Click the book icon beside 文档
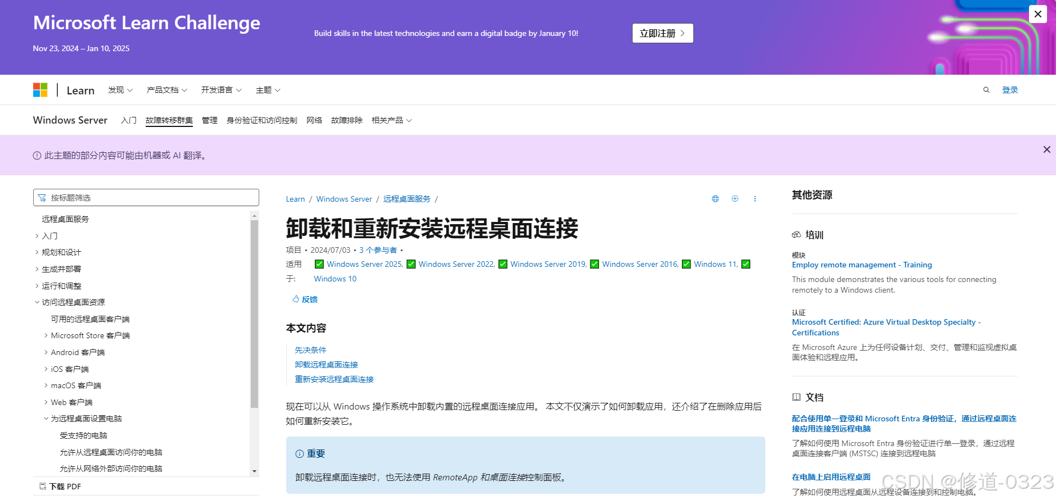Image resolution: width=1056 pixels, height=500 pixels. [796, 397]
